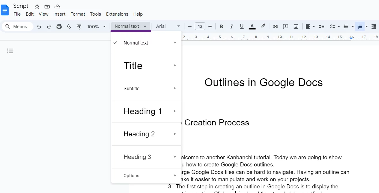The height and width of the screenshot is (193, 379).
Task: Collapse the Normal text style dropdown
Action: (131, 26)
